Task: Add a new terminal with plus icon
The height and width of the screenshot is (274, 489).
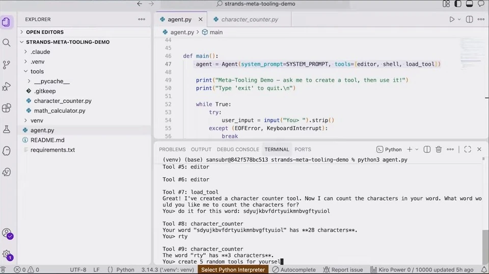Action: [410, 149]
